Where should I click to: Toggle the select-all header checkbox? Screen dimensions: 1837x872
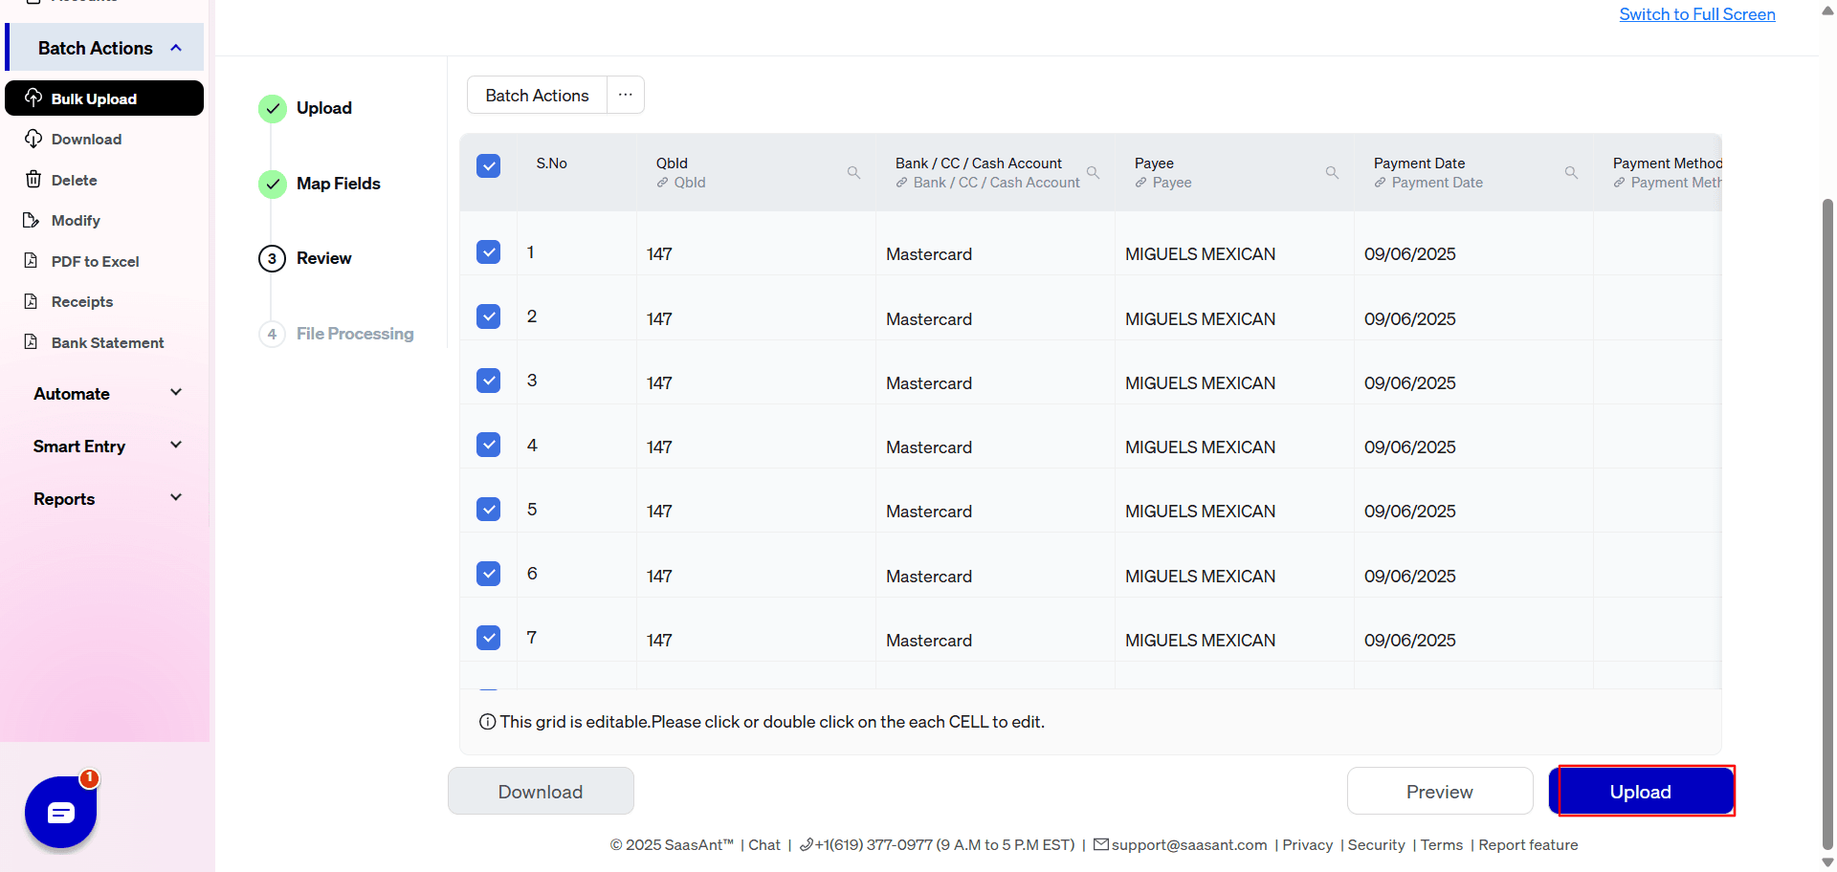(489, 166)
